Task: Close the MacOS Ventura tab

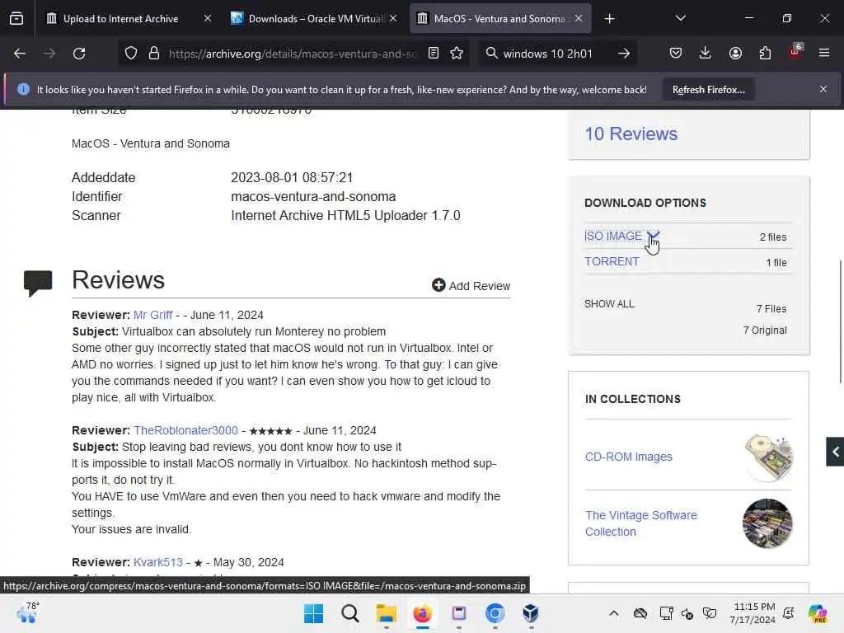Action: point(579,19)
